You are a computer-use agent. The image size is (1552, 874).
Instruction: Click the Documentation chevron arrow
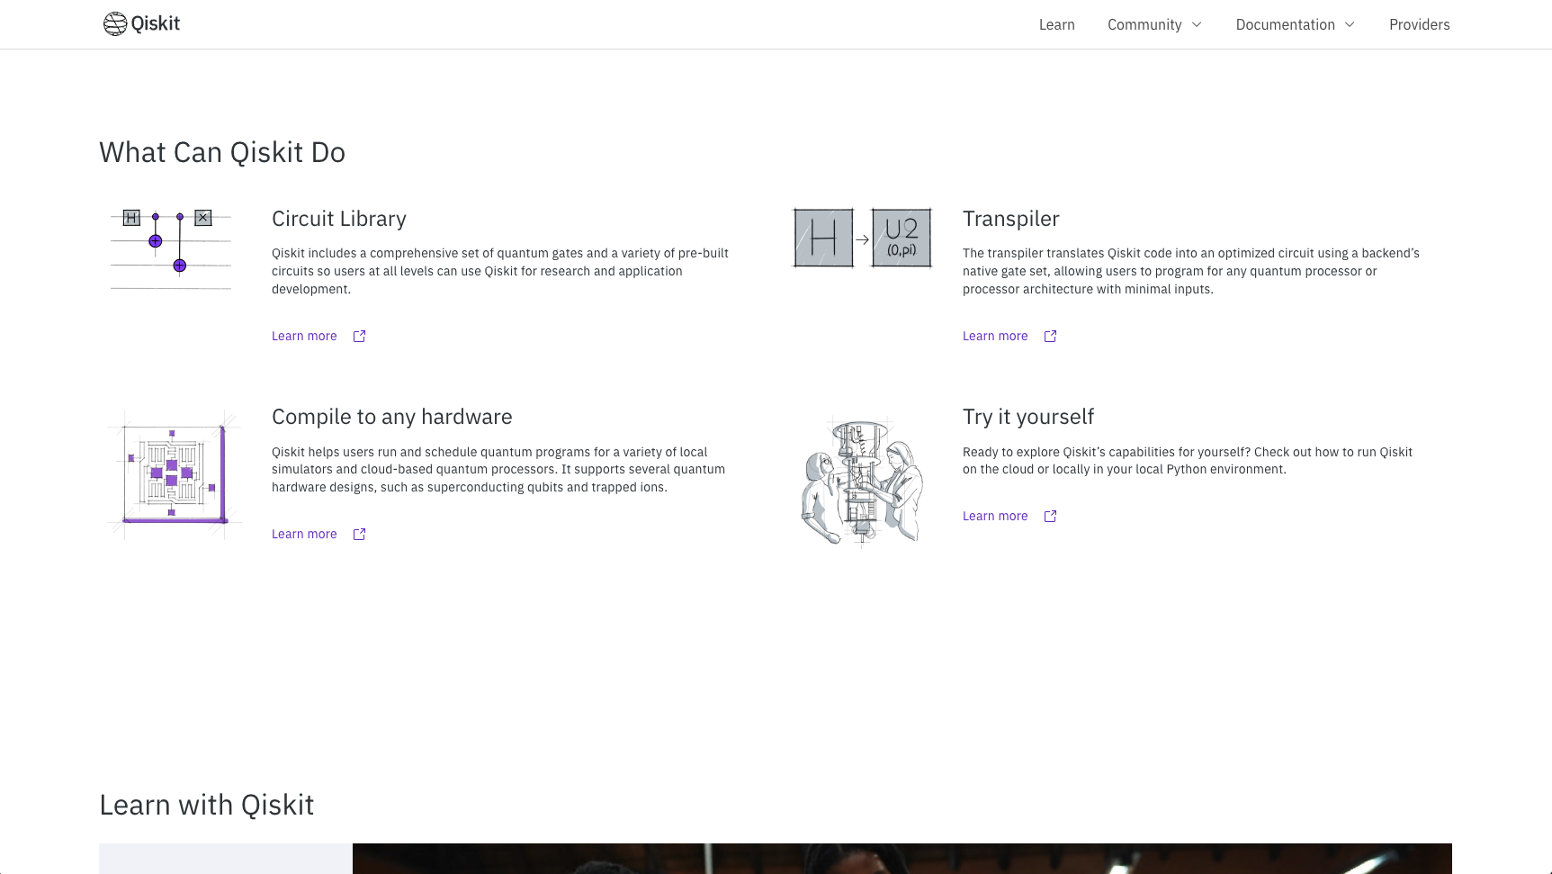1348,25
